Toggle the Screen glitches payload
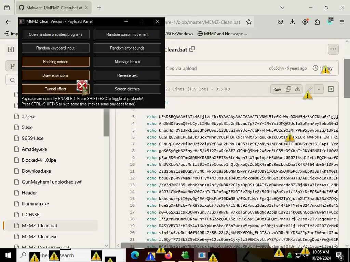 (x=127, y=89)
